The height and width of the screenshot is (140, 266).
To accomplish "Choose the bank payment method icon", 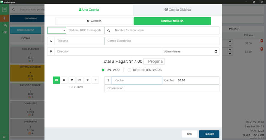I will coord(64,80).
